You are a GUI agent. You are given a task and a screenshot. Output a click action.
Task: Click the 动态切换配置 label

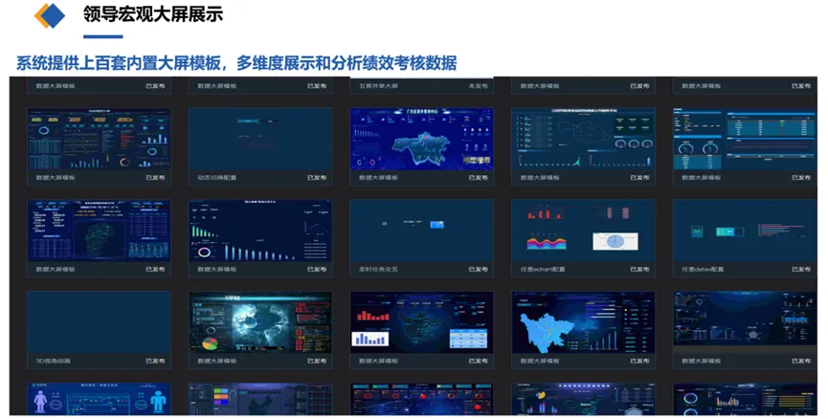pyautogui.click(x=217, y=177)
